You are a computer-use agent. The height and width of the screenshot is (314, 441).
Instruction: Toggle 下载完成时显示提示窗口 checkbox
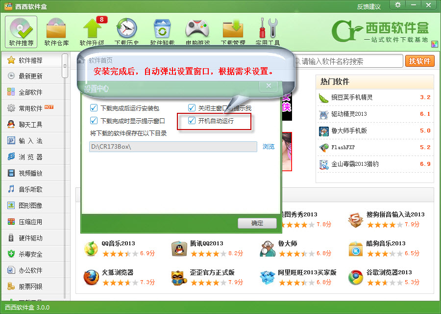[94, 121]
